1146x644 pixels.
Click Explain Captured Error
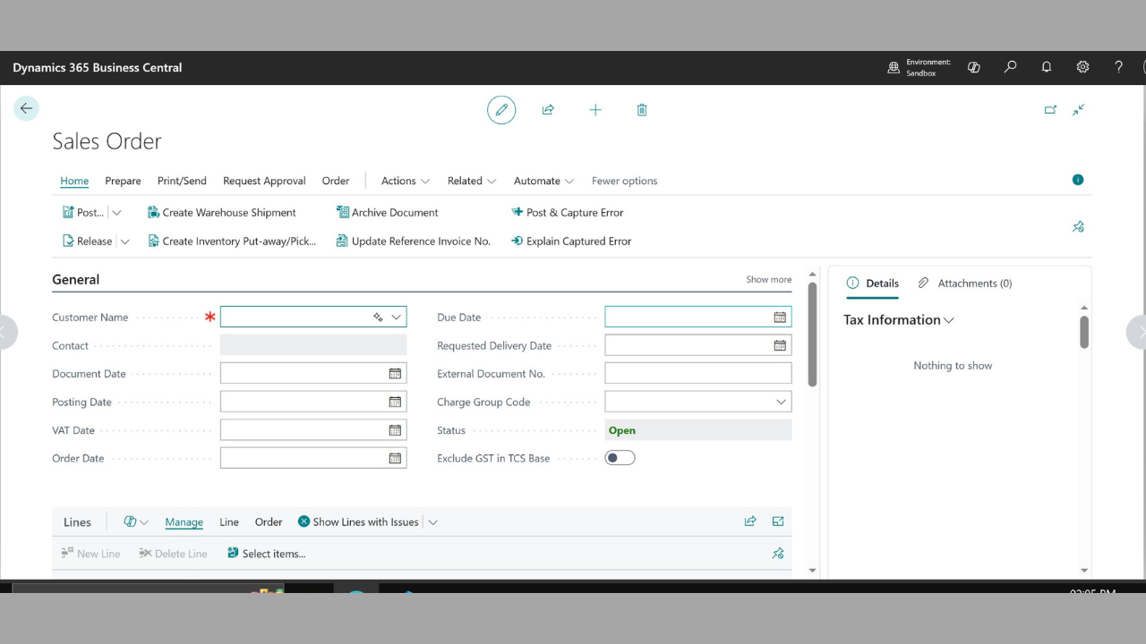[571, 241]
